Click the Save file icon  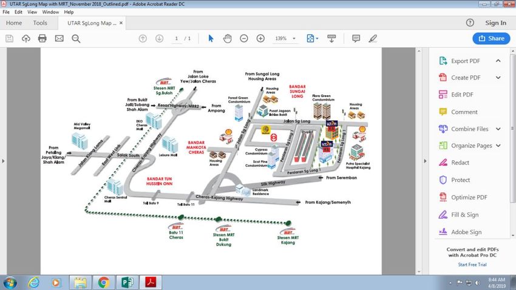pyautogui.click(x=10, y=38)
